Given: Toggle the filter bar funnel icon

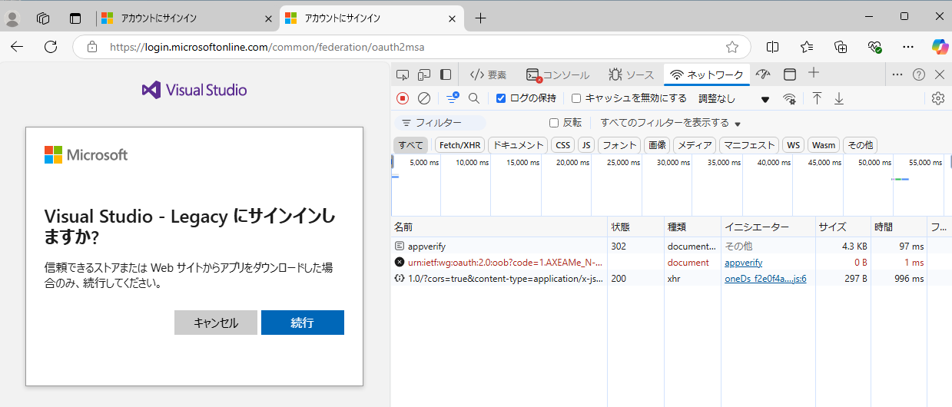Looking at the screenshot, I should pyautogui.click(x=453, y=98).
